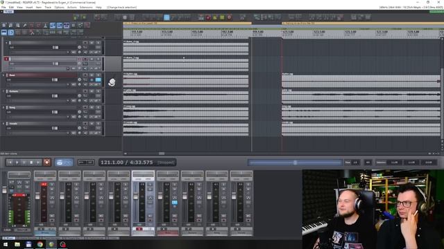Image resolution: width=444 pixels, height=249 pixels.
Task: Click the floppy disk taskbar icon
Action: pos(28,244)
